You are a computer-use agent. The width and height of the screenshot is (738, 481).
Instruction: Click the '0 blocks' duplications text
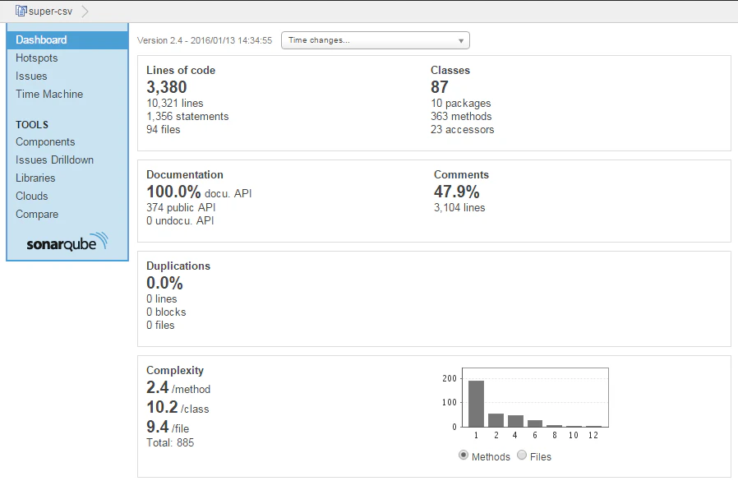(166, 312)
